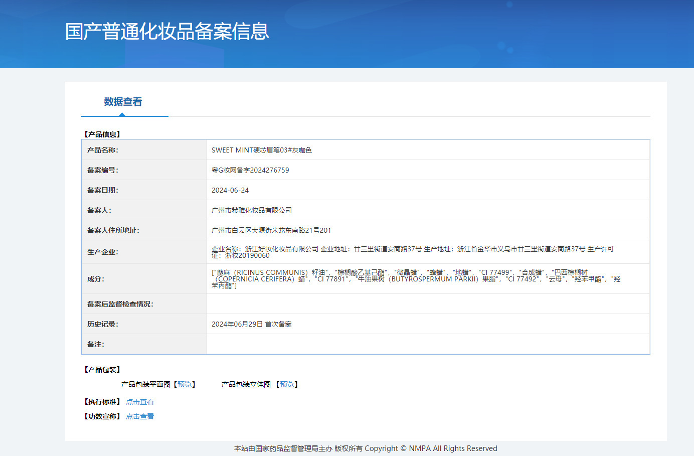Click the manufacturer details for 浙江好妆化妆品有限公司
This screenshot has width=694, height=456.
coord(412,252)
